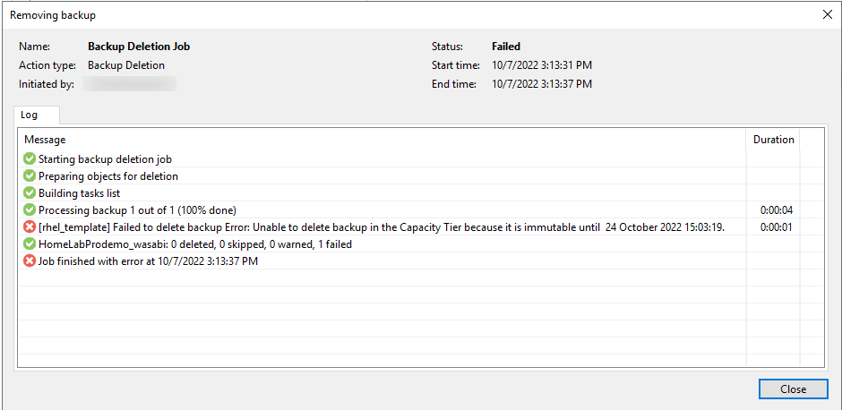
Task: Click red error icon on Job finished row
Action: pyautogui.click(x=30, y=261)
